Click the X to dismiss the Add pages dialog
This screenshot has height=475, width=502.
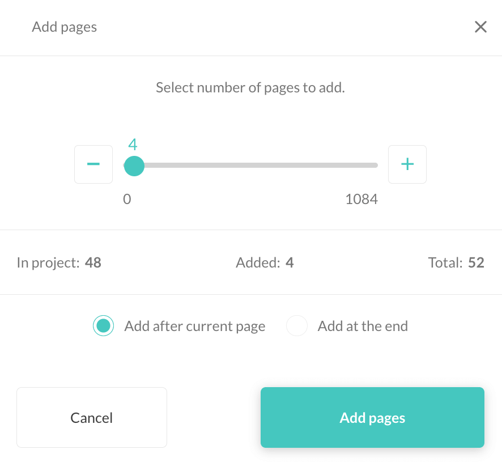[481, 27]
